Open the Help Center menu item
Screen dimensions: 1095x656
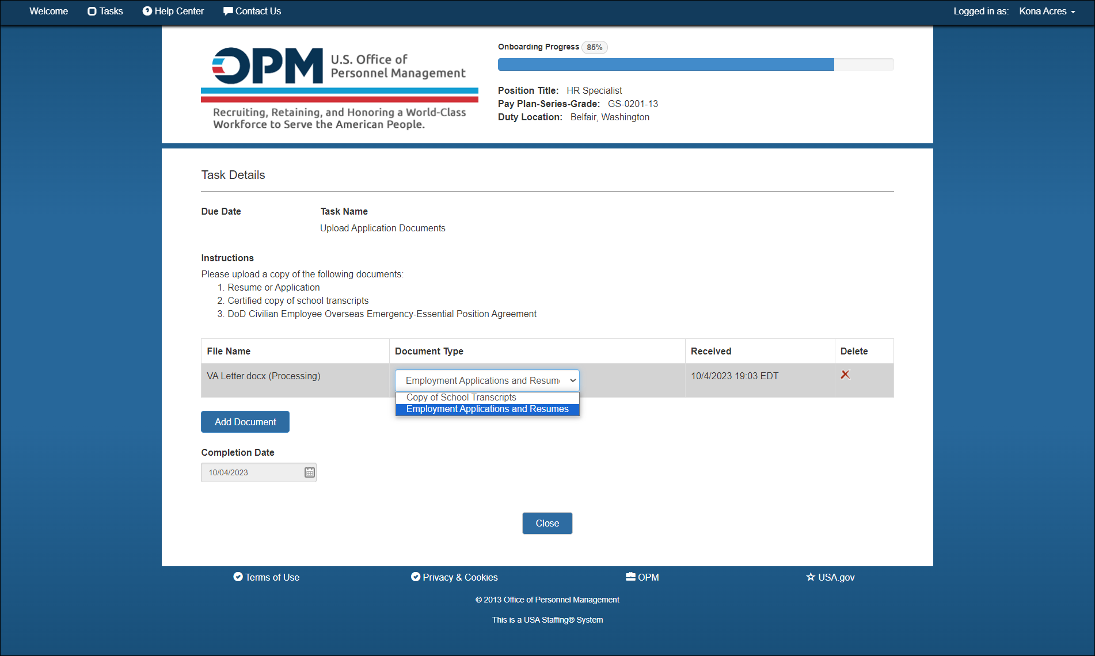(x=173, y=11)
